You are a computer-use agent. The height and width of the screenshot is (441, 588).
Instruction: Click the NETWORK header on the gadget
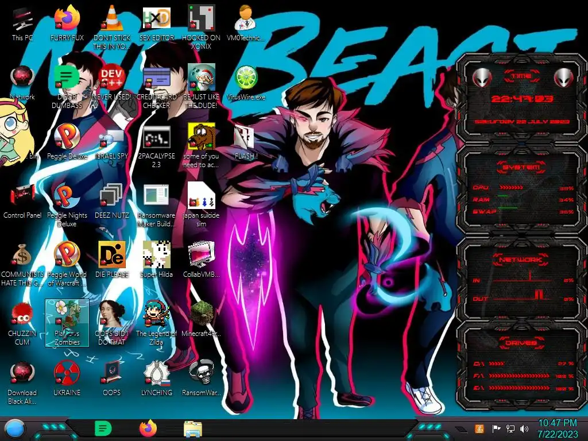click(x=521, y=259)
